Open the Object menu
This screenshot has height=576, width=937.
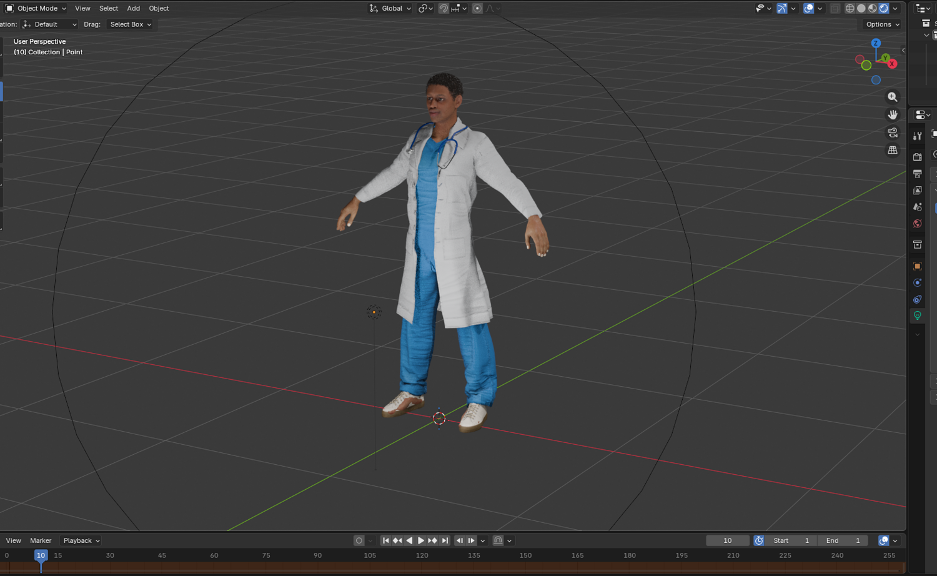pyautogui.click(x=159, y=8)
